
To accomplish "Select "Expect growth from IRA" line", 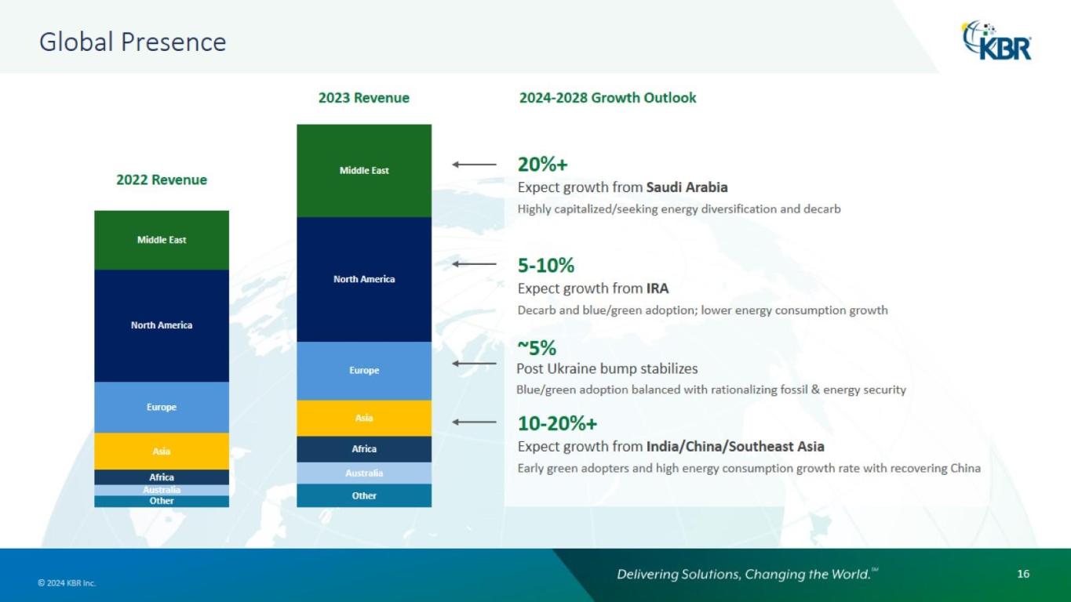I will pyautogui.click(x=593, y=288).
